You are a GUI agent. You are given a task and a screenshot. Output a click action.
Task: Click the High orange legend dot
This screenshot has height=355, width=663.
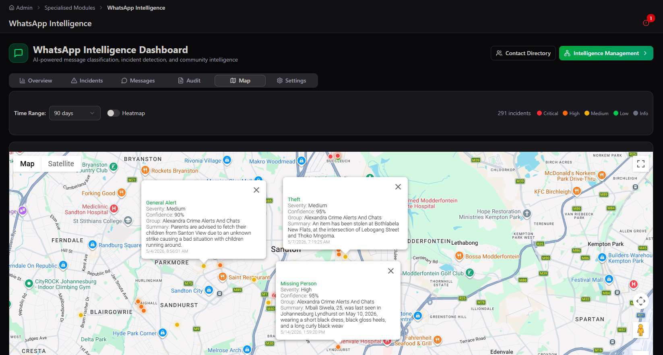pos(565,113)
